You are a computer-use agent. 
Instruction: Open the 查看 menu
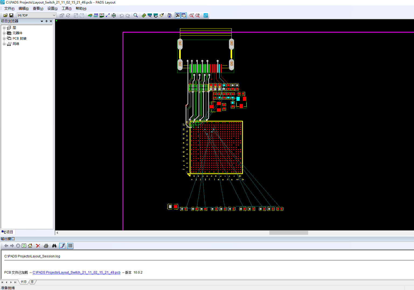(38, 9)
